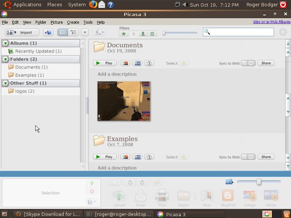
Task: Open the Create menu
Action: click(x=73, y=22)
